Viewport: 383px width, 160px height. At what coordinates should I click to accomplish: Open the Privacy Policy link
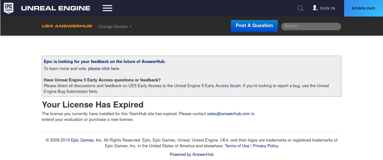pyautogui.click(x=265, y=146)
